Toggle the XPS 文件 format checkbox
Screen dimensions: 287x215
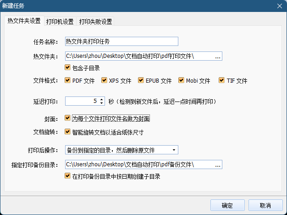[x=104, y=80]
